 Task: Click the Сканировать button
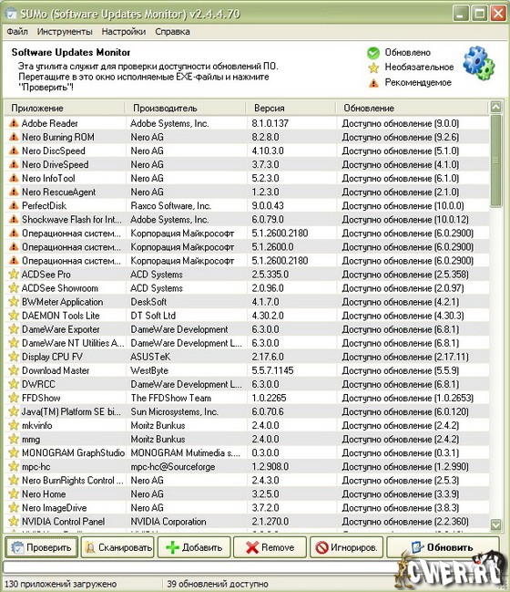(x=117, y=547)
